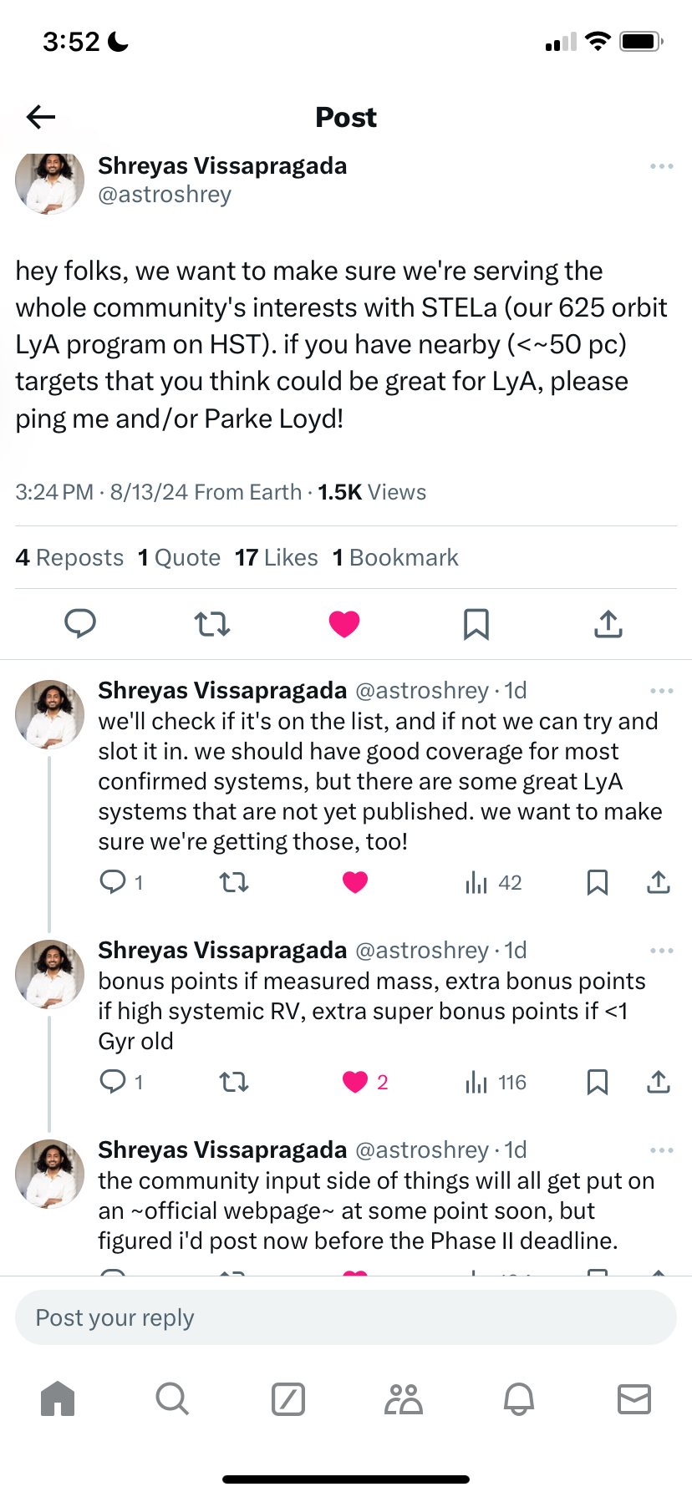This screenshot has height=1497, width=692.
Task: View the 4 Reposts list
Action: (x=69, y=557)
